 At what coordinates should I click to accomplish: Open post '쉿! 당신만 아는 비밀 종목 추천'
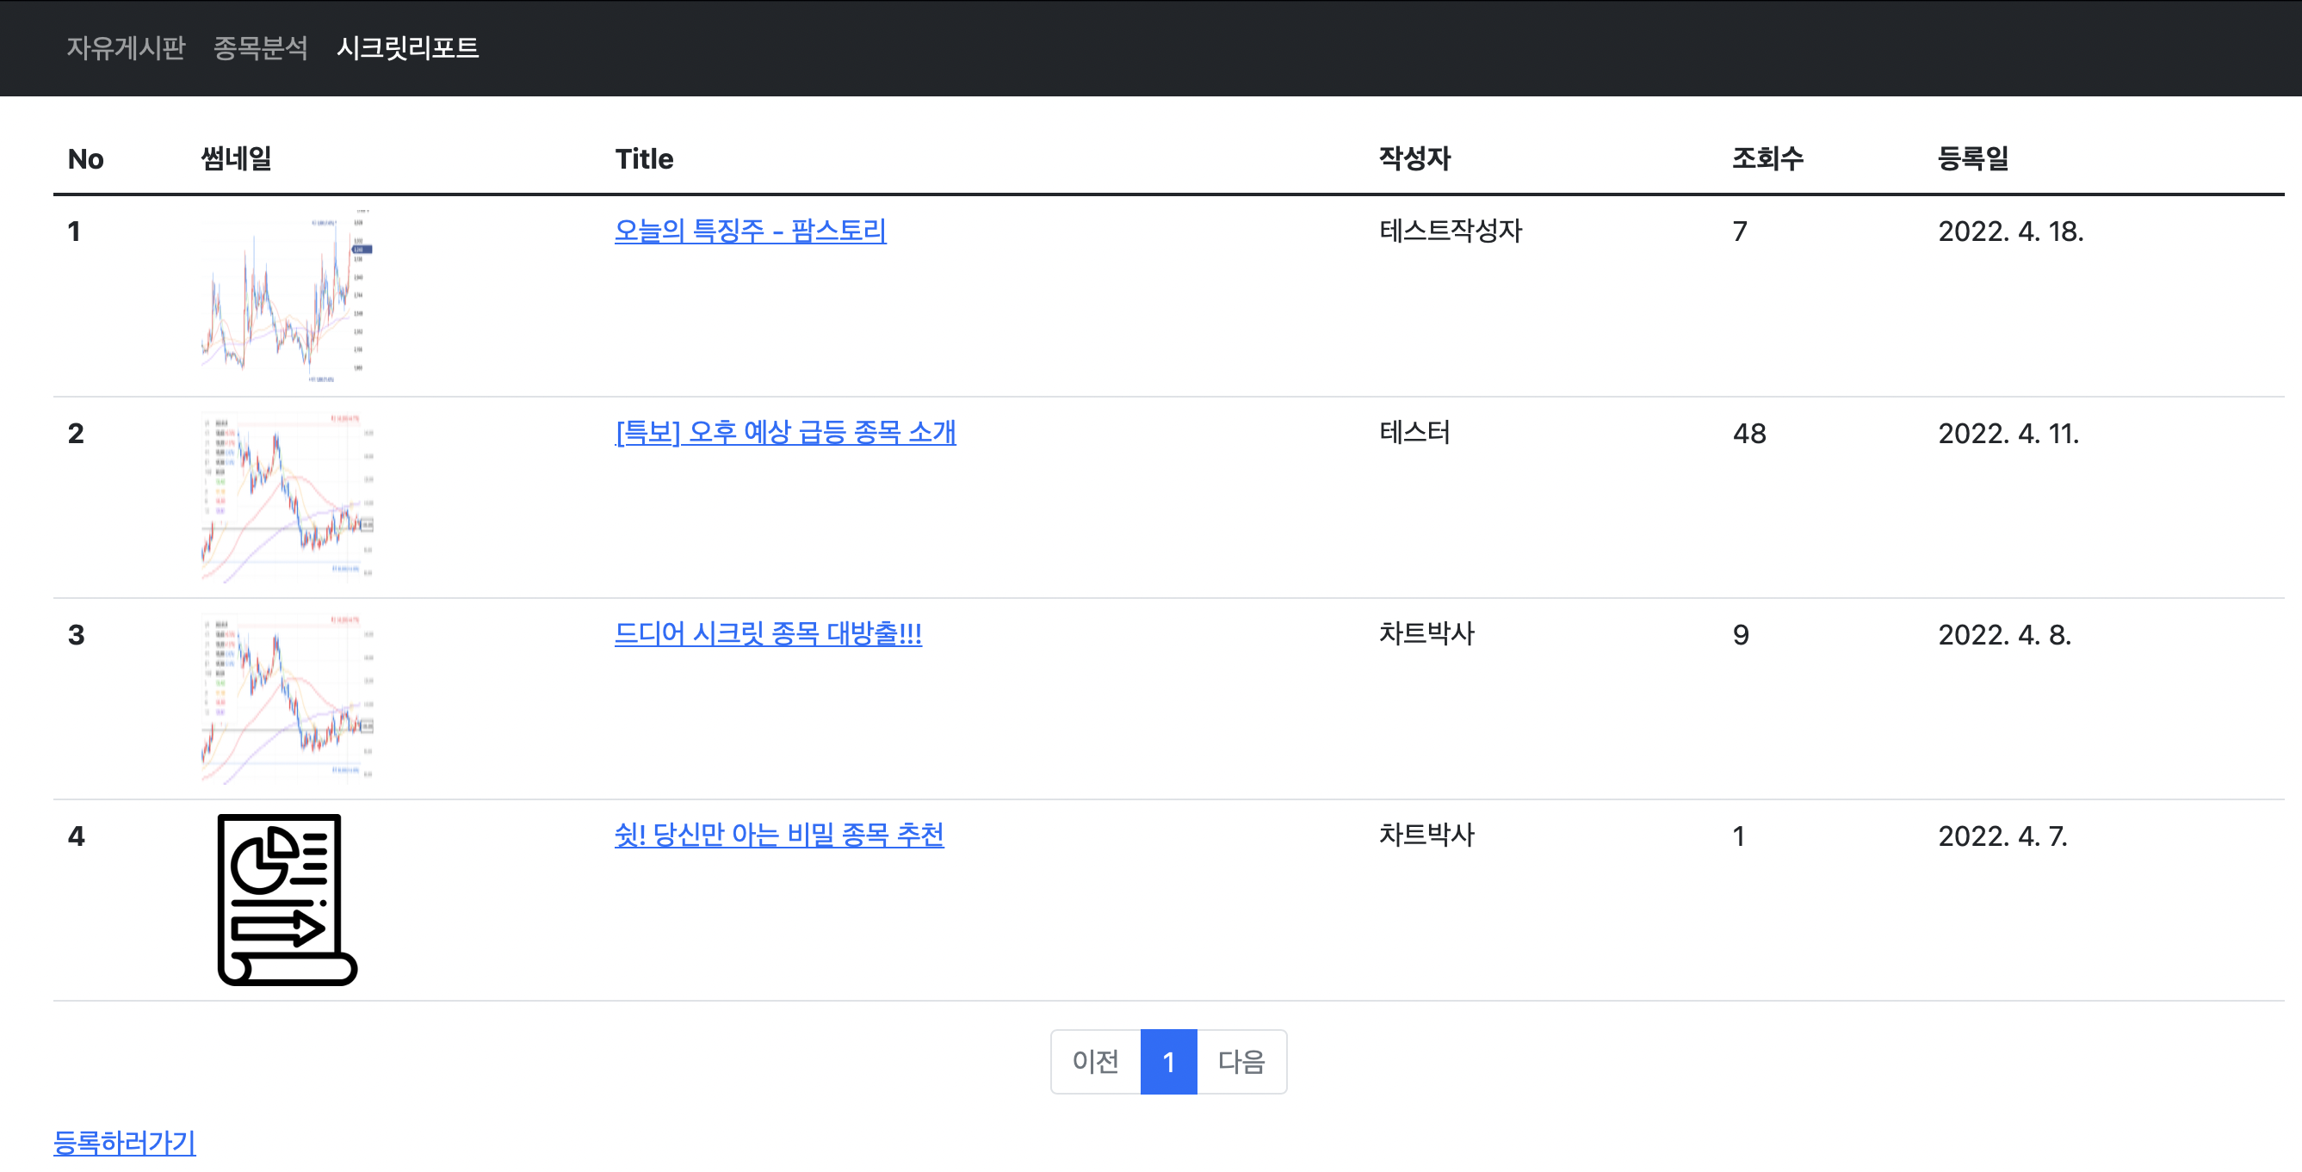click(778, 836)
